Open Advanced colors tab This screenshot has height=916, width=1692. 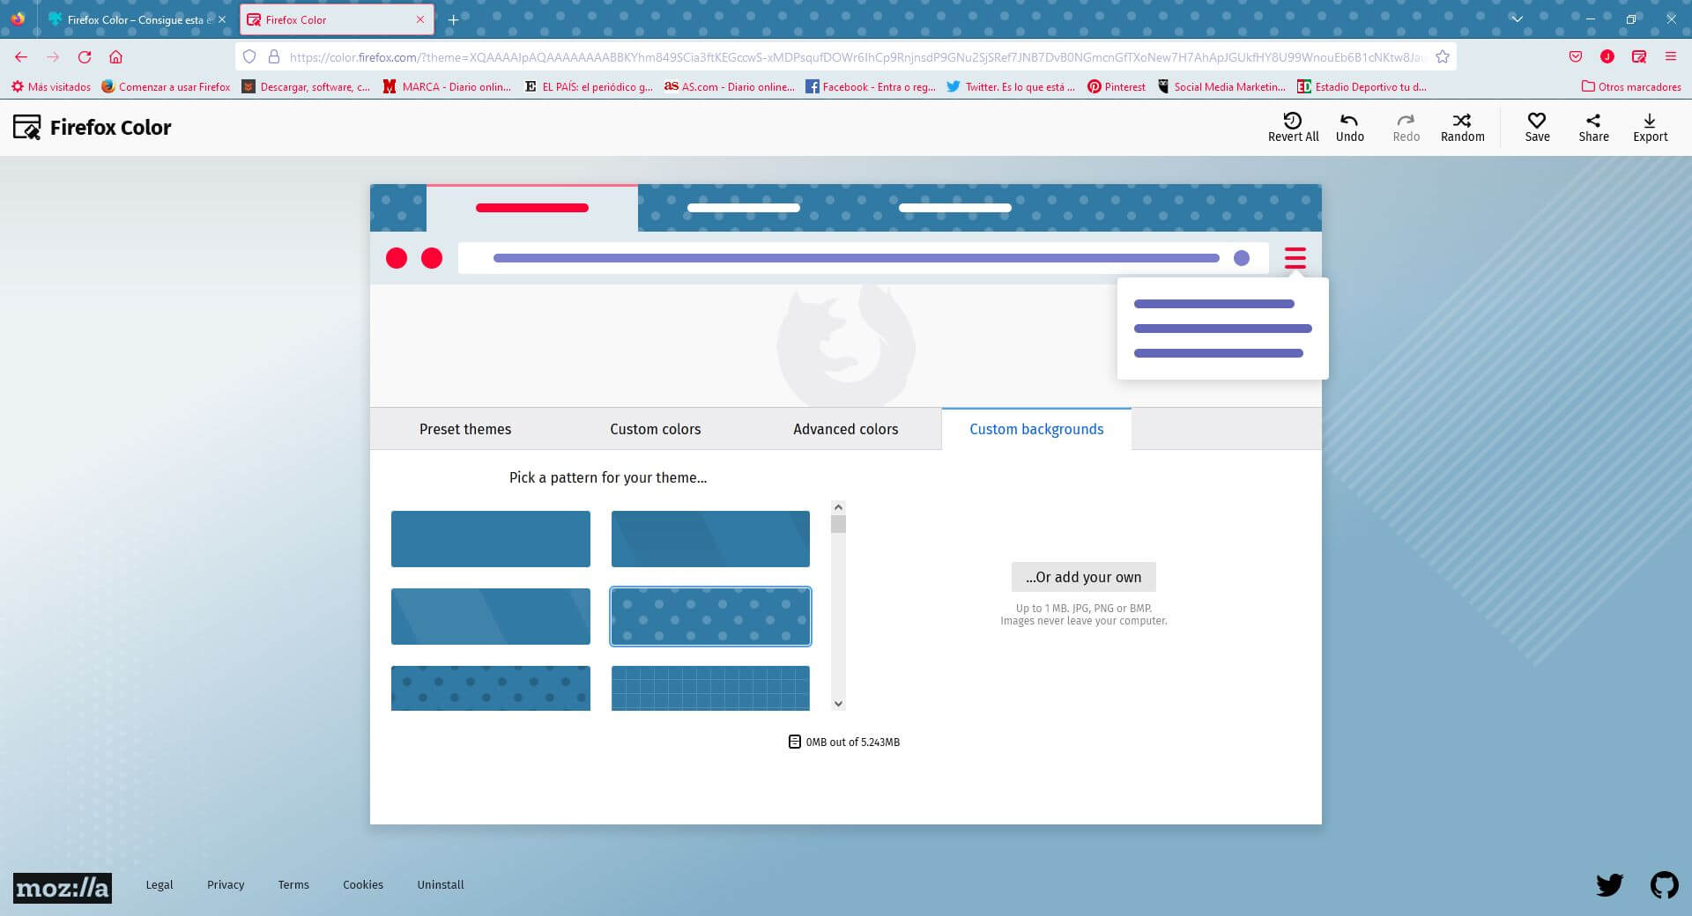846,429
